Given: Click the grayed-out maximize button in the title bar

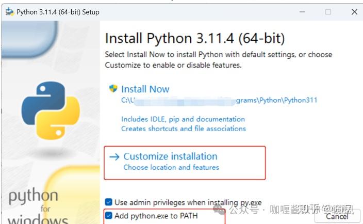Looking at the screenshot, I should click(328, 12).
